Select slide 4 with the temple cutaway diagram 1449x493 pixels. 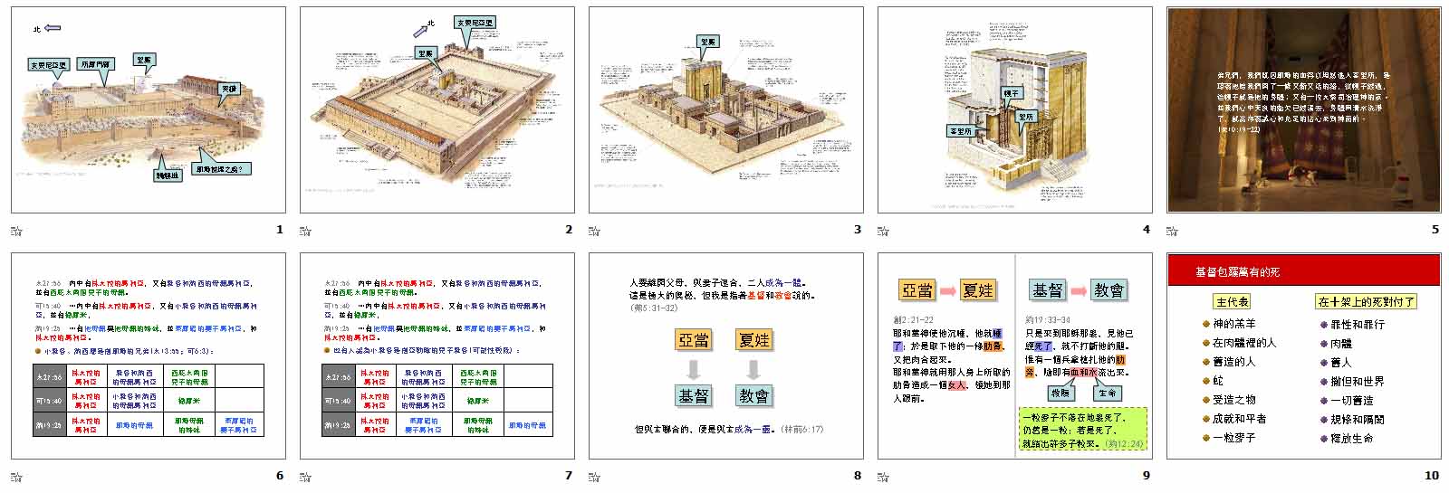(1014, 109)
